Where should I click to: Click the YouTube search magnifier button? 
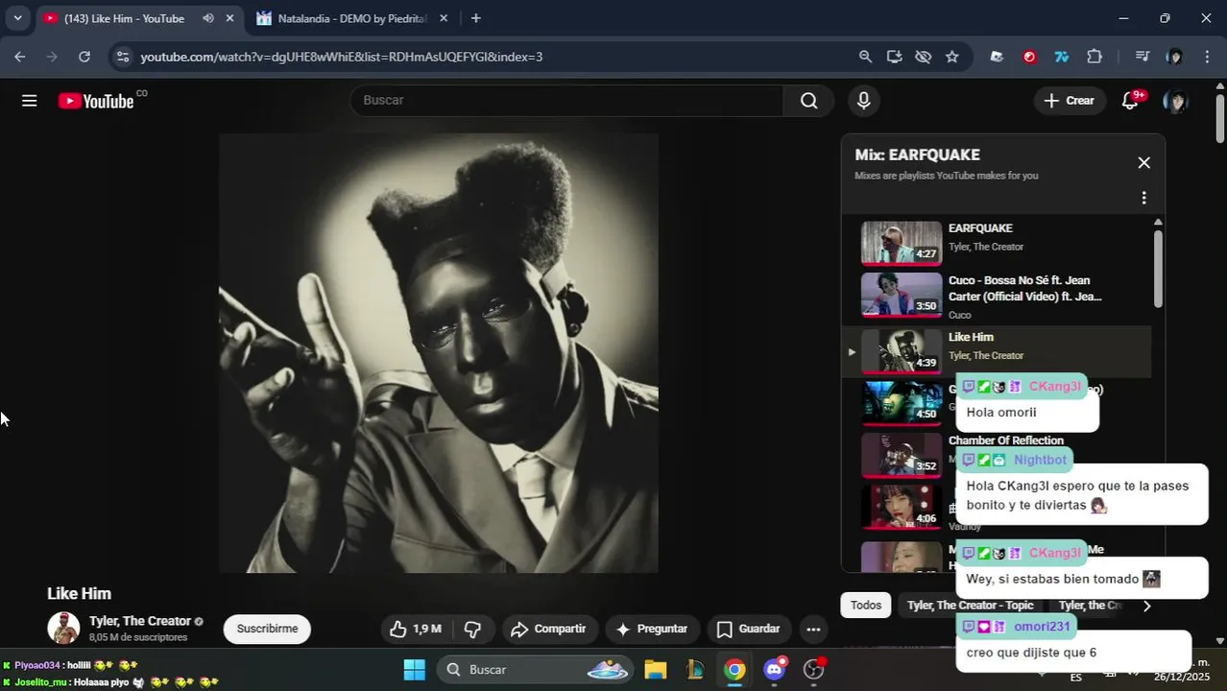click(809, 101)
